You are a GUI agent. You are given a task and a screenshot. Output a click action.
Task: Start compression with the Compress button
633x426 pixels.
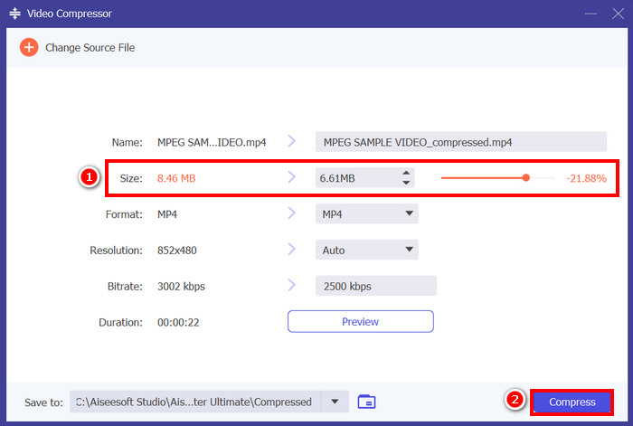(572, 402)
